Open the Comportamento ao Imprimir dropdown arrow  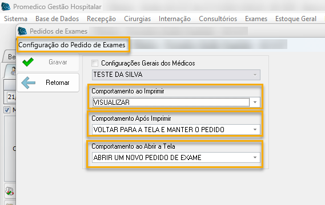click(255, 102)
